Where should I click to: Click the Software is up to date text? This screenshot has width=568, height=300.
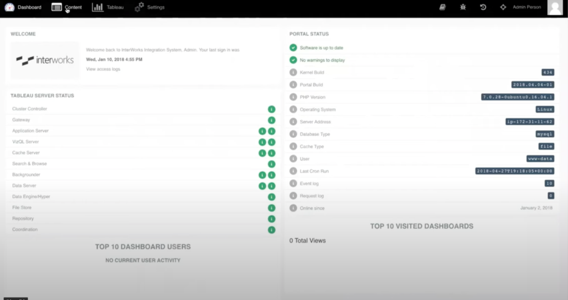tap(322, 48)
